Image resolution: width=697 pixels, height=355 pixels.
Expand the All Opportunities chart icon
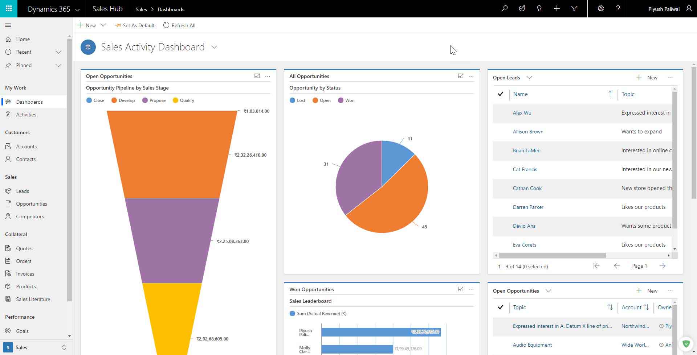[x=460, y=76]
